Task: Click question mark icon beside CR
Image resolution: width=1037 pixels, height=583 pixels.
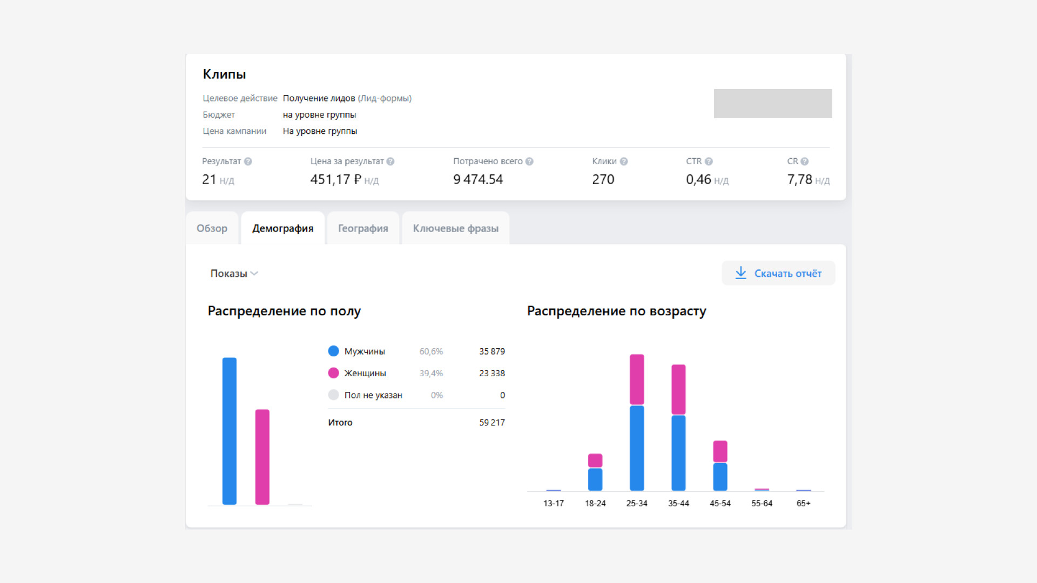Action: pyautogui.click(x=804, y=161)
